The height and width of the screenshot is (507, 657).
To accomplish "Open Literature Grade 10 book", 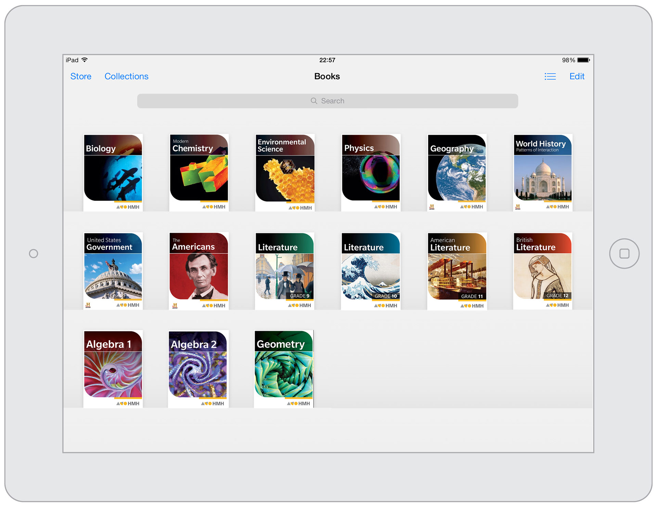I will click(x=371, y=271).
